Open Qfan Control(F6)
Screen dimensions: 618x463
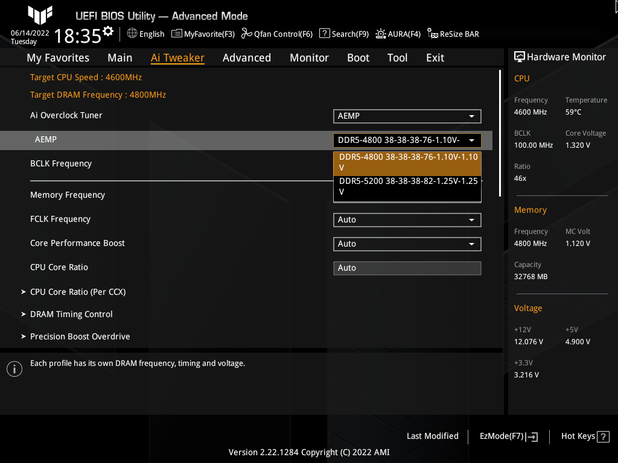(277, 34)
